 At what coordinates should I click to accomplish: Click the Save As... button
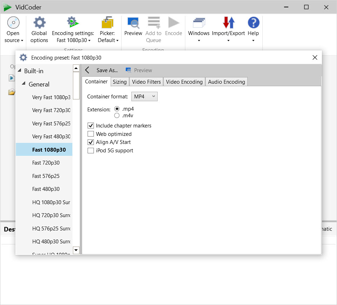point(107,70)
